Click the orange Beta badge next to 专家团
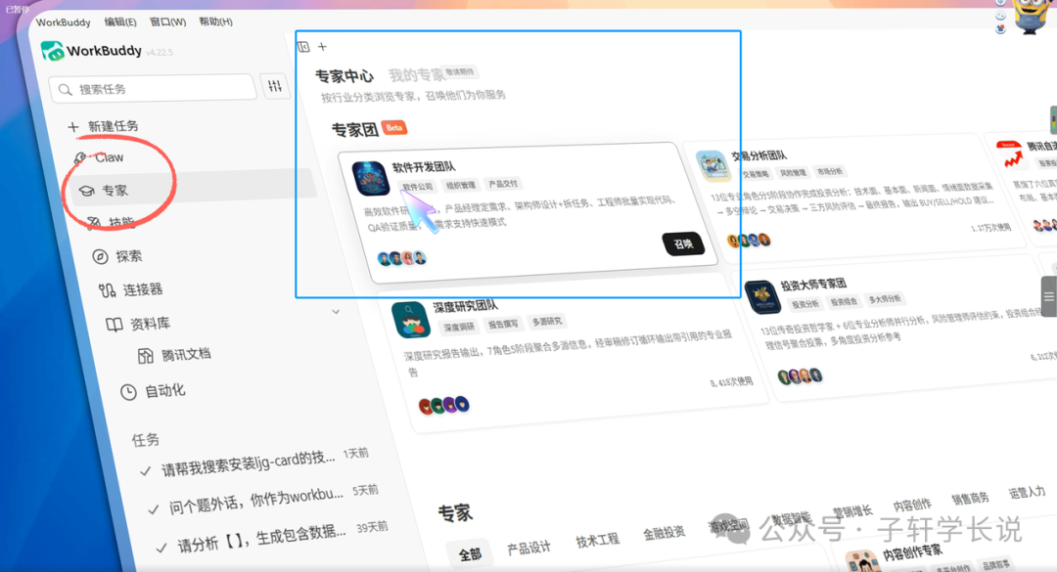The image size is (1057, 572). click(x=394, y=127)
